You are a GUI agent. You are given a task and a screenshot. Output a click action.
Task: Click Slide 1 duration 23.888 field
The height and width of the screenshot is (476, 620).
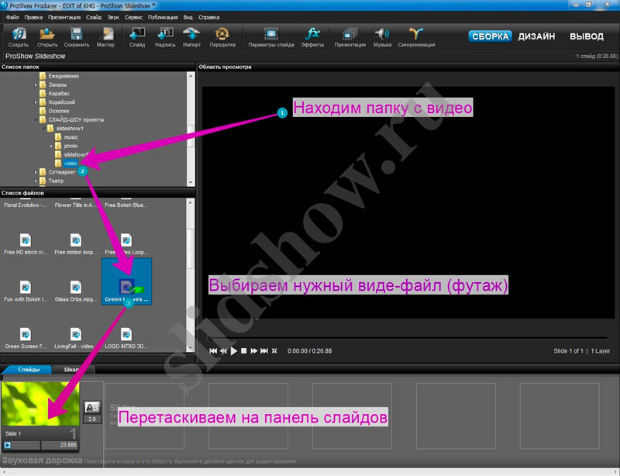(x=60, y=445)
